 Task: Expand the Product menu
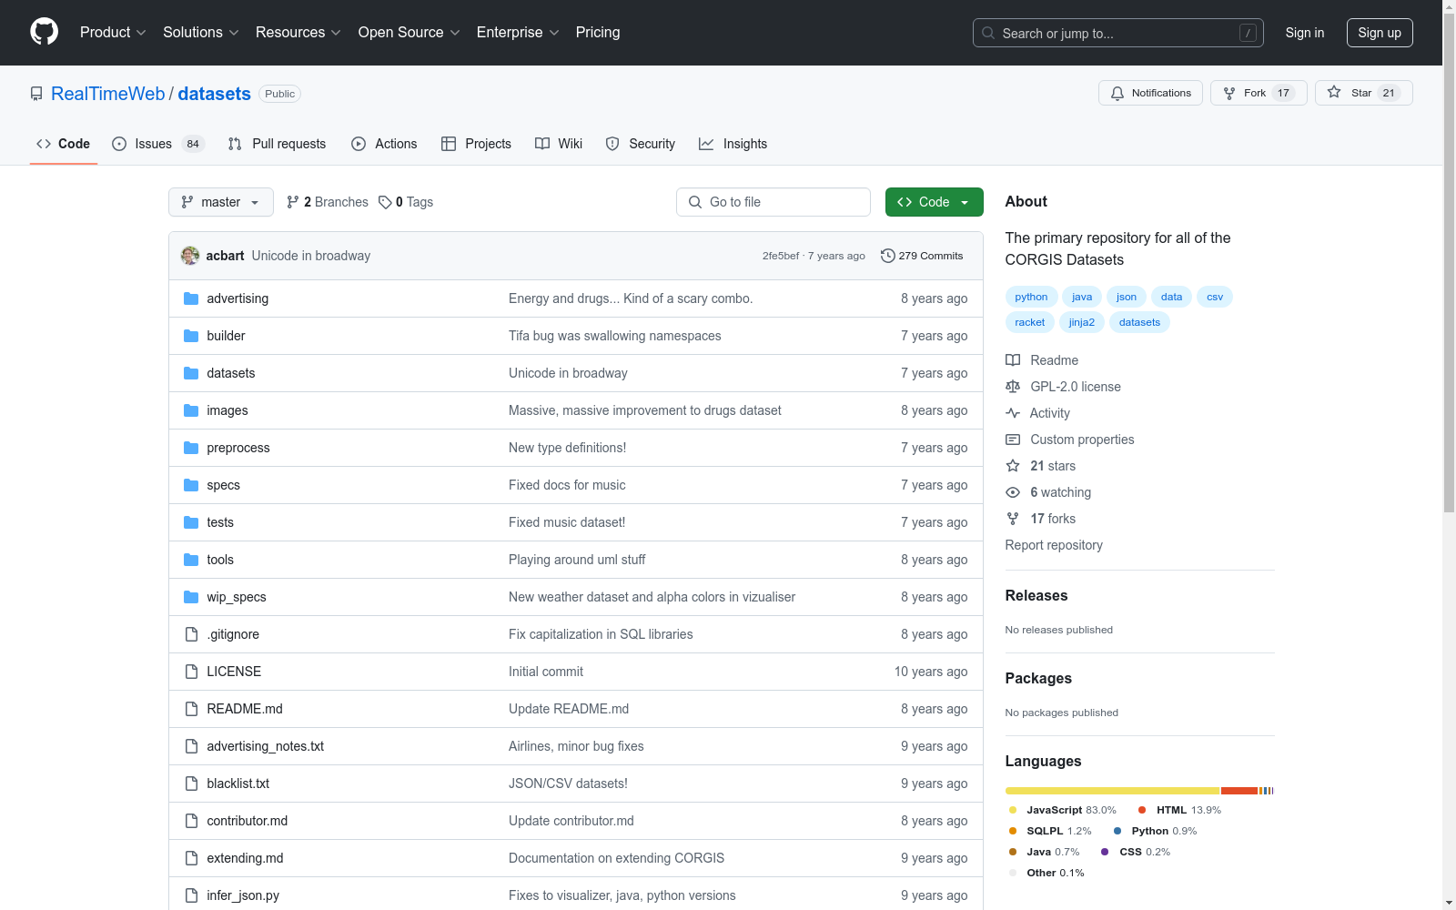point(113,33)
